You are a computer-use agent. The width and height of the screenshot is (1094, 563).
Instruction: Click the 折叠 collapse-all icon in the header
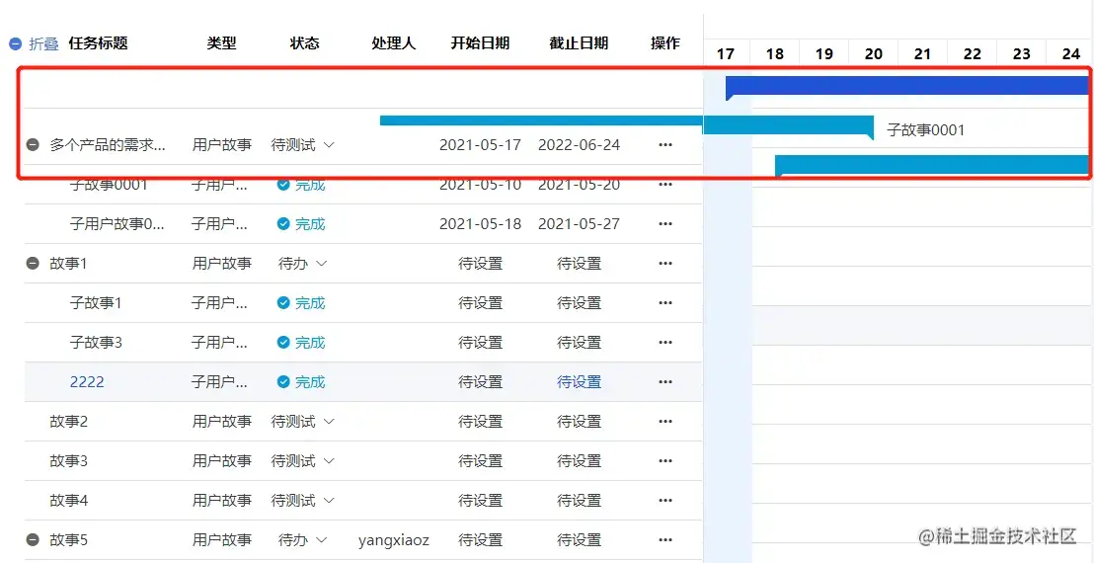[x=16, y=43]
